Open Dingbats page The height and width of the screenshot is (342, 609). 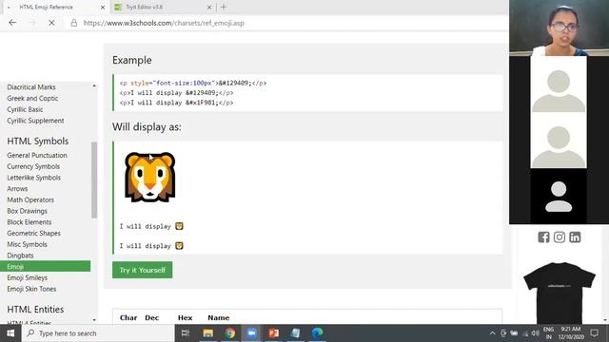[x=20, y=256]
